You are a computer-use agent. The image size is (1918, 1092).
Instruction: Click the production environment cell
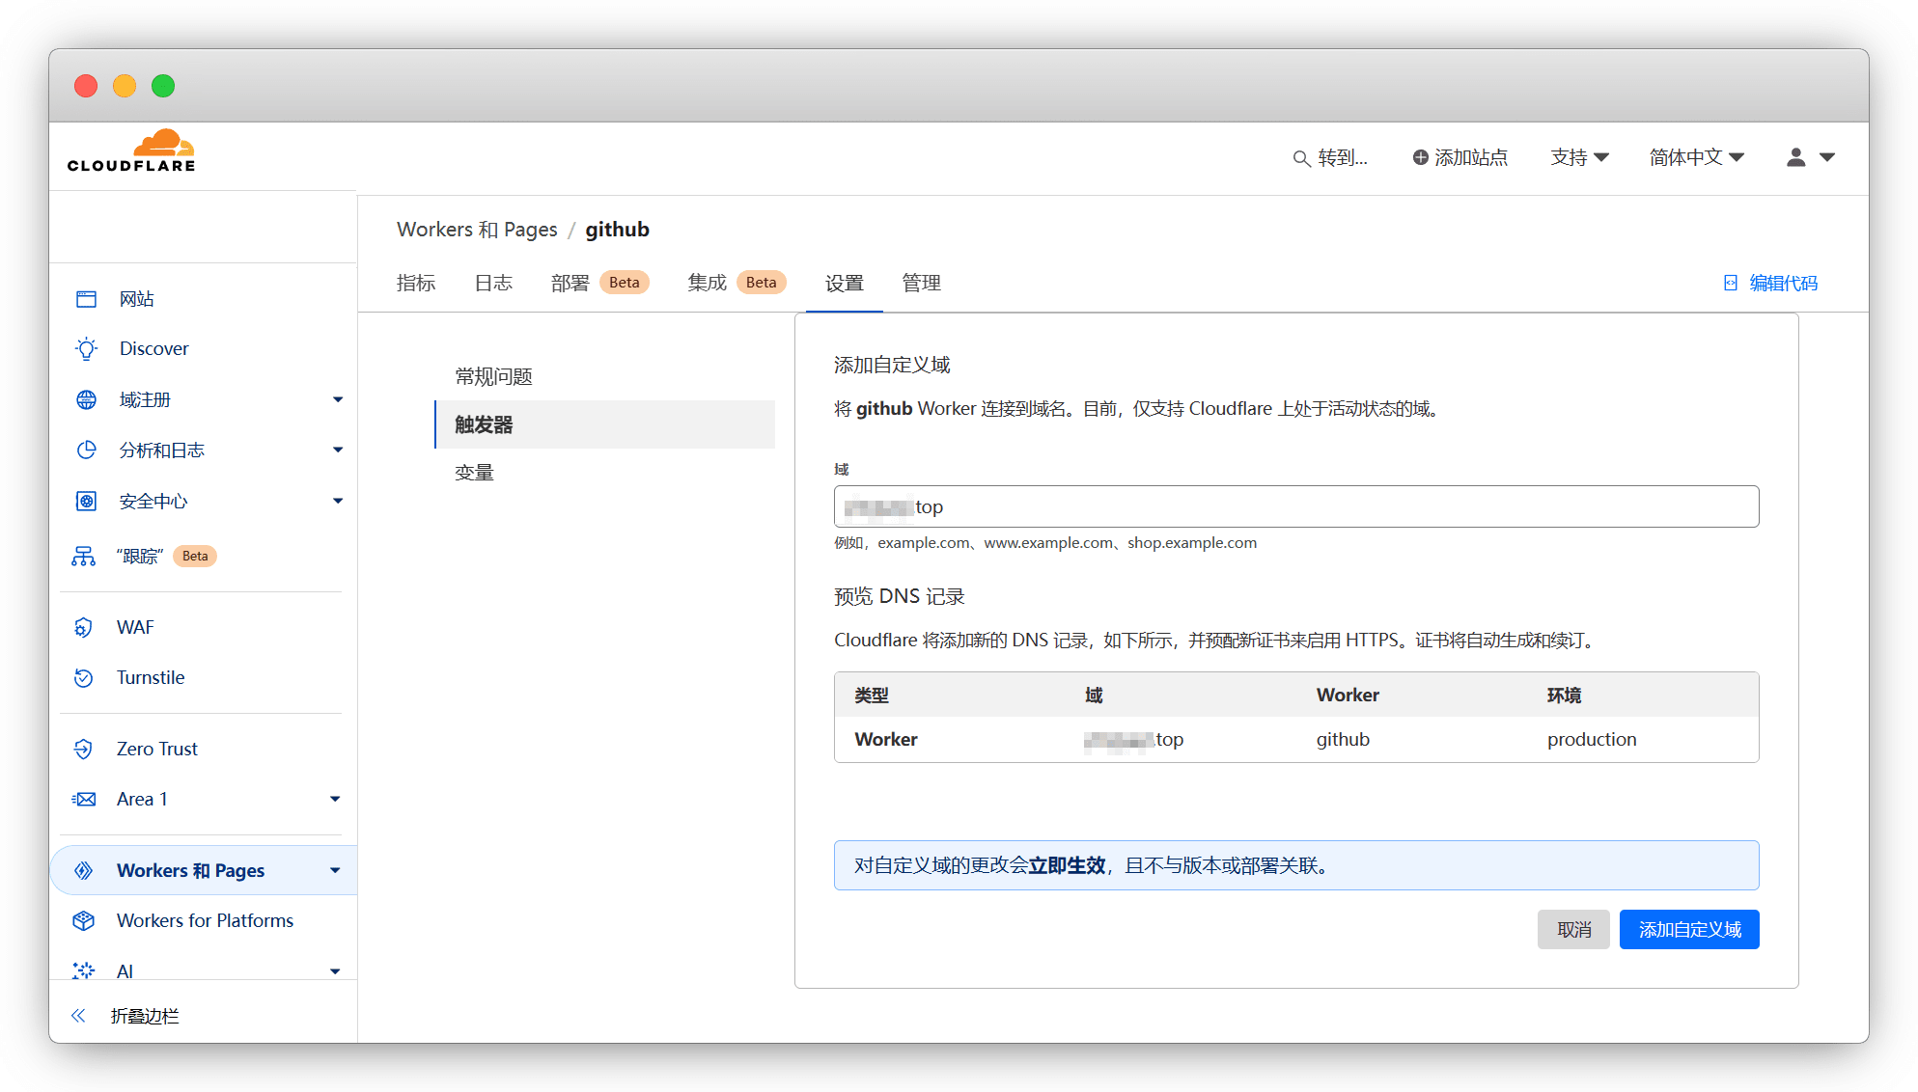[1592, 740]
